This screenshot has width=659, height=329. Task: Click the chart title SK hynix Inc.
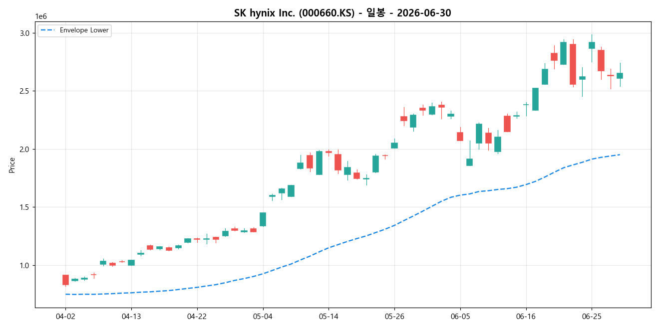(x=342, y=13)
